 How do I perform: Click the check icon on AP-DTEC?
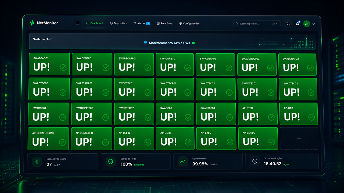[x=271, y=117]
